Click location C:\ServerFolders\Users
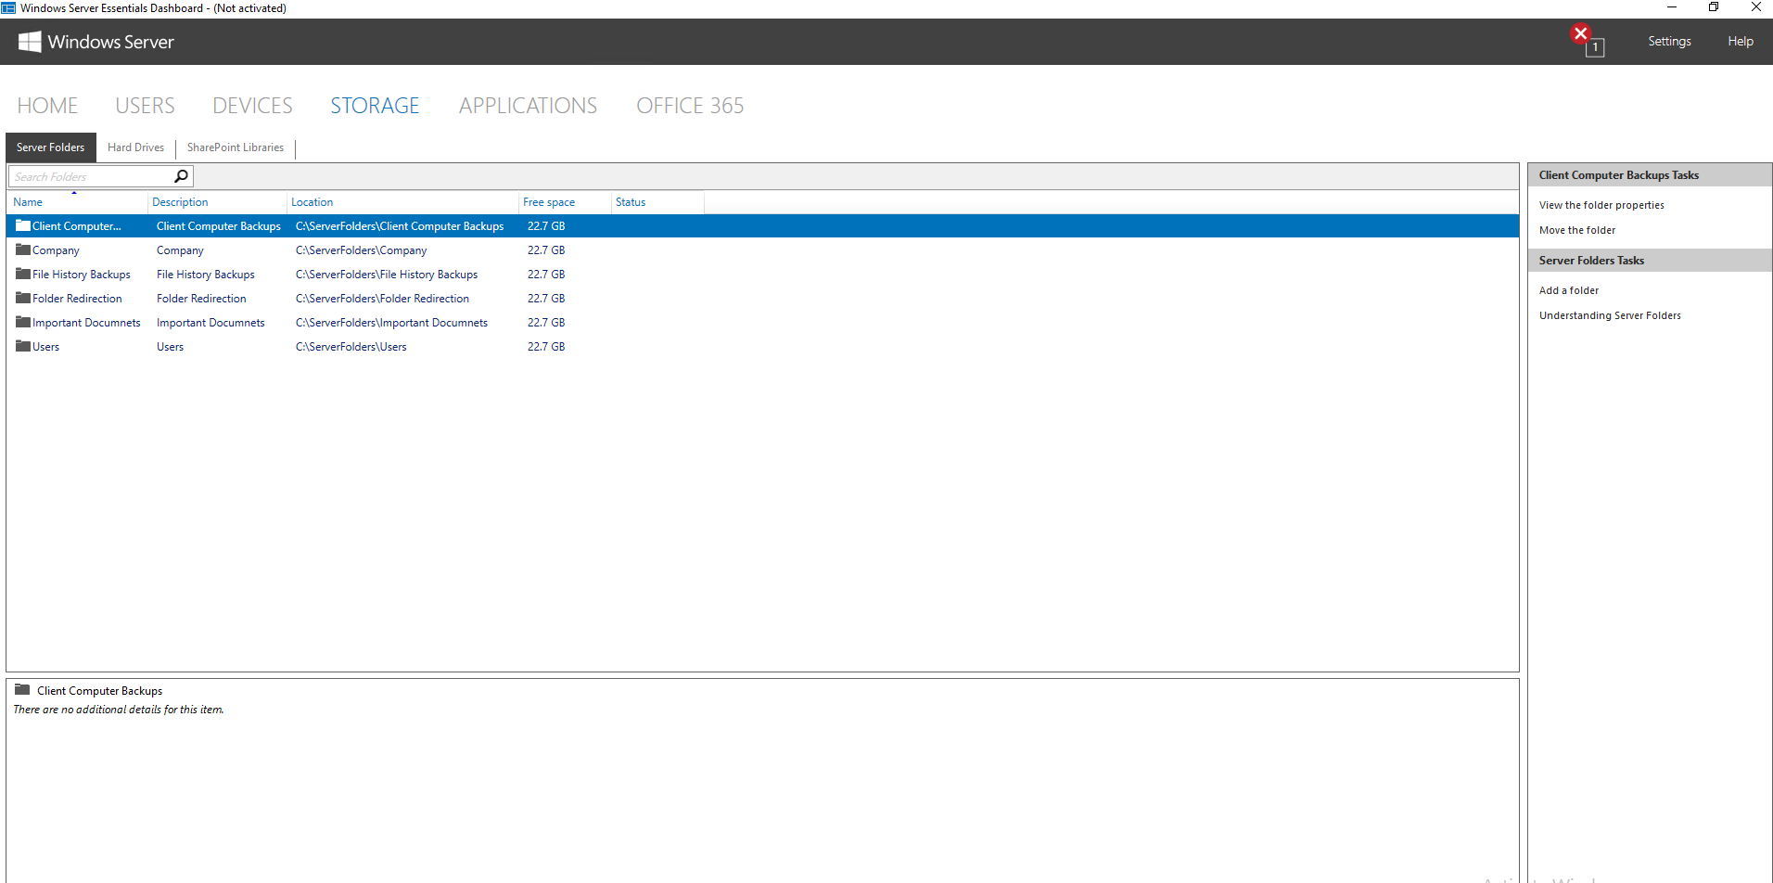The width and height of the screenshot is (1773, 883). tap(351, 347)
